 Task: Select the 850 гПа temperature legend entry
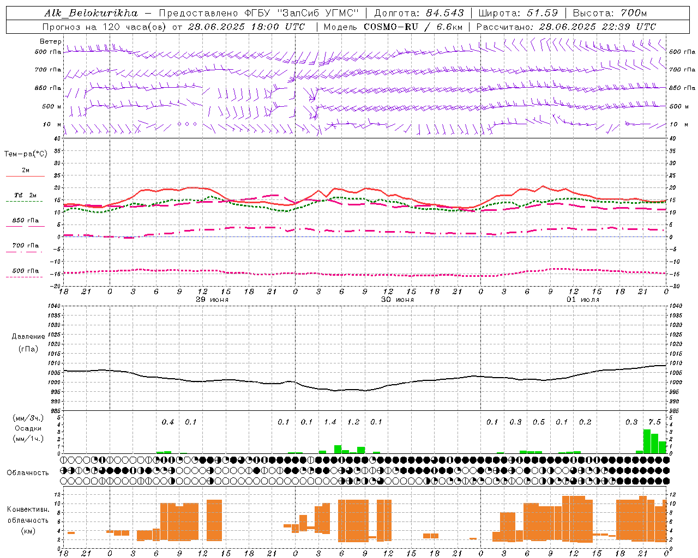(x=26, y=221)
